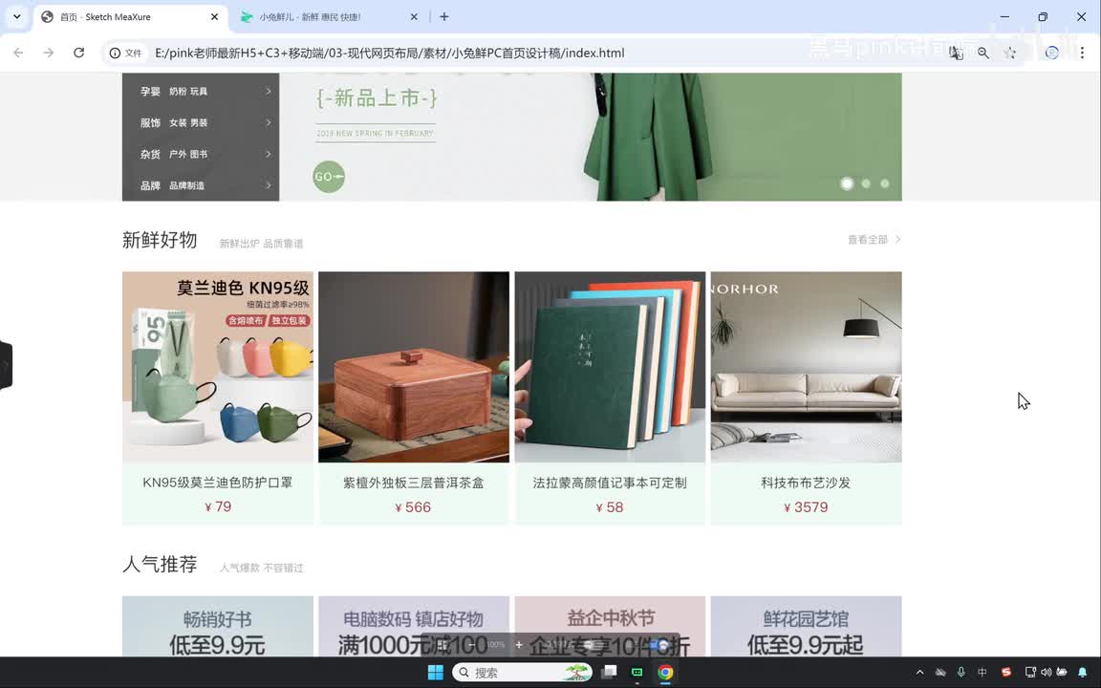Open the green app icon in taskbar

click(x=637, y=673)
